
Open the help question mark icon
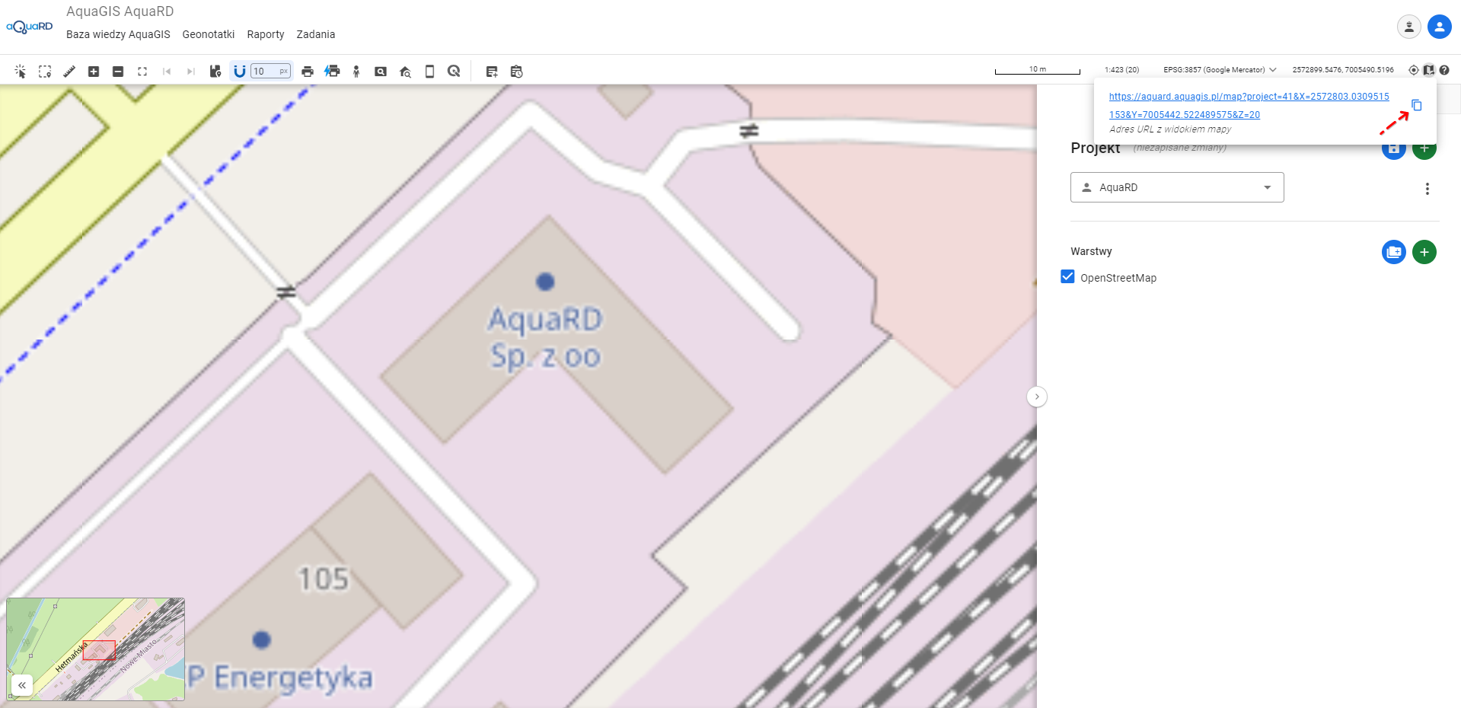[x=1444, y=70]
